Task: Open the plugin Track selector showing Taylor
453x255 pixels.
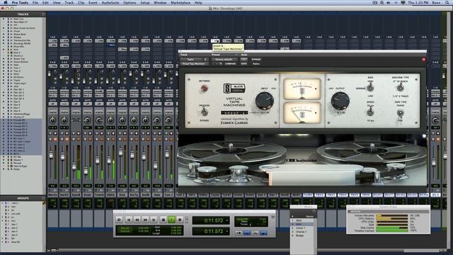Action: tap(192, 59)
